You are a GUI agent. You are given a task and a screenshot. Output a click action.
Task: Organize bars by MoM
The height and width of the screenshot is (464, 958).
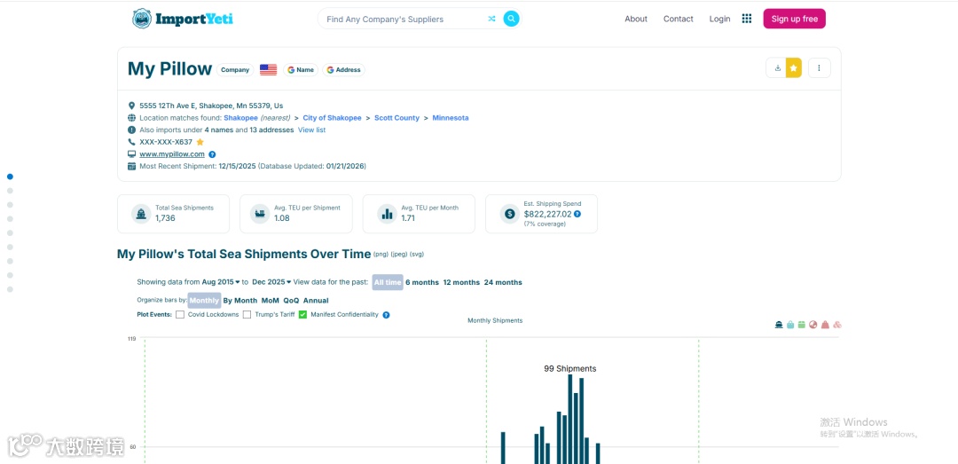(x=270, y=301)
